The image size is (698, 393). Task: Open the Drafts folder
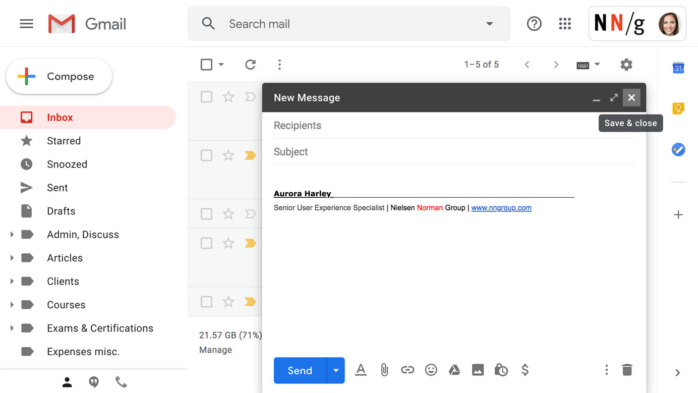pyautogui.click(x=61, y=211)
